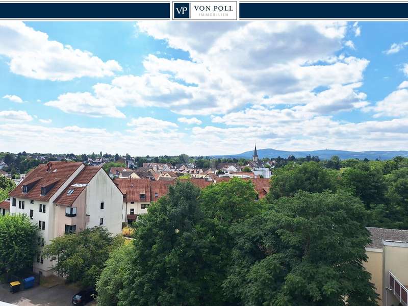Screen dimensions: 408x306
Task: Click the right navy header bar
Action: tap(323, 11)
